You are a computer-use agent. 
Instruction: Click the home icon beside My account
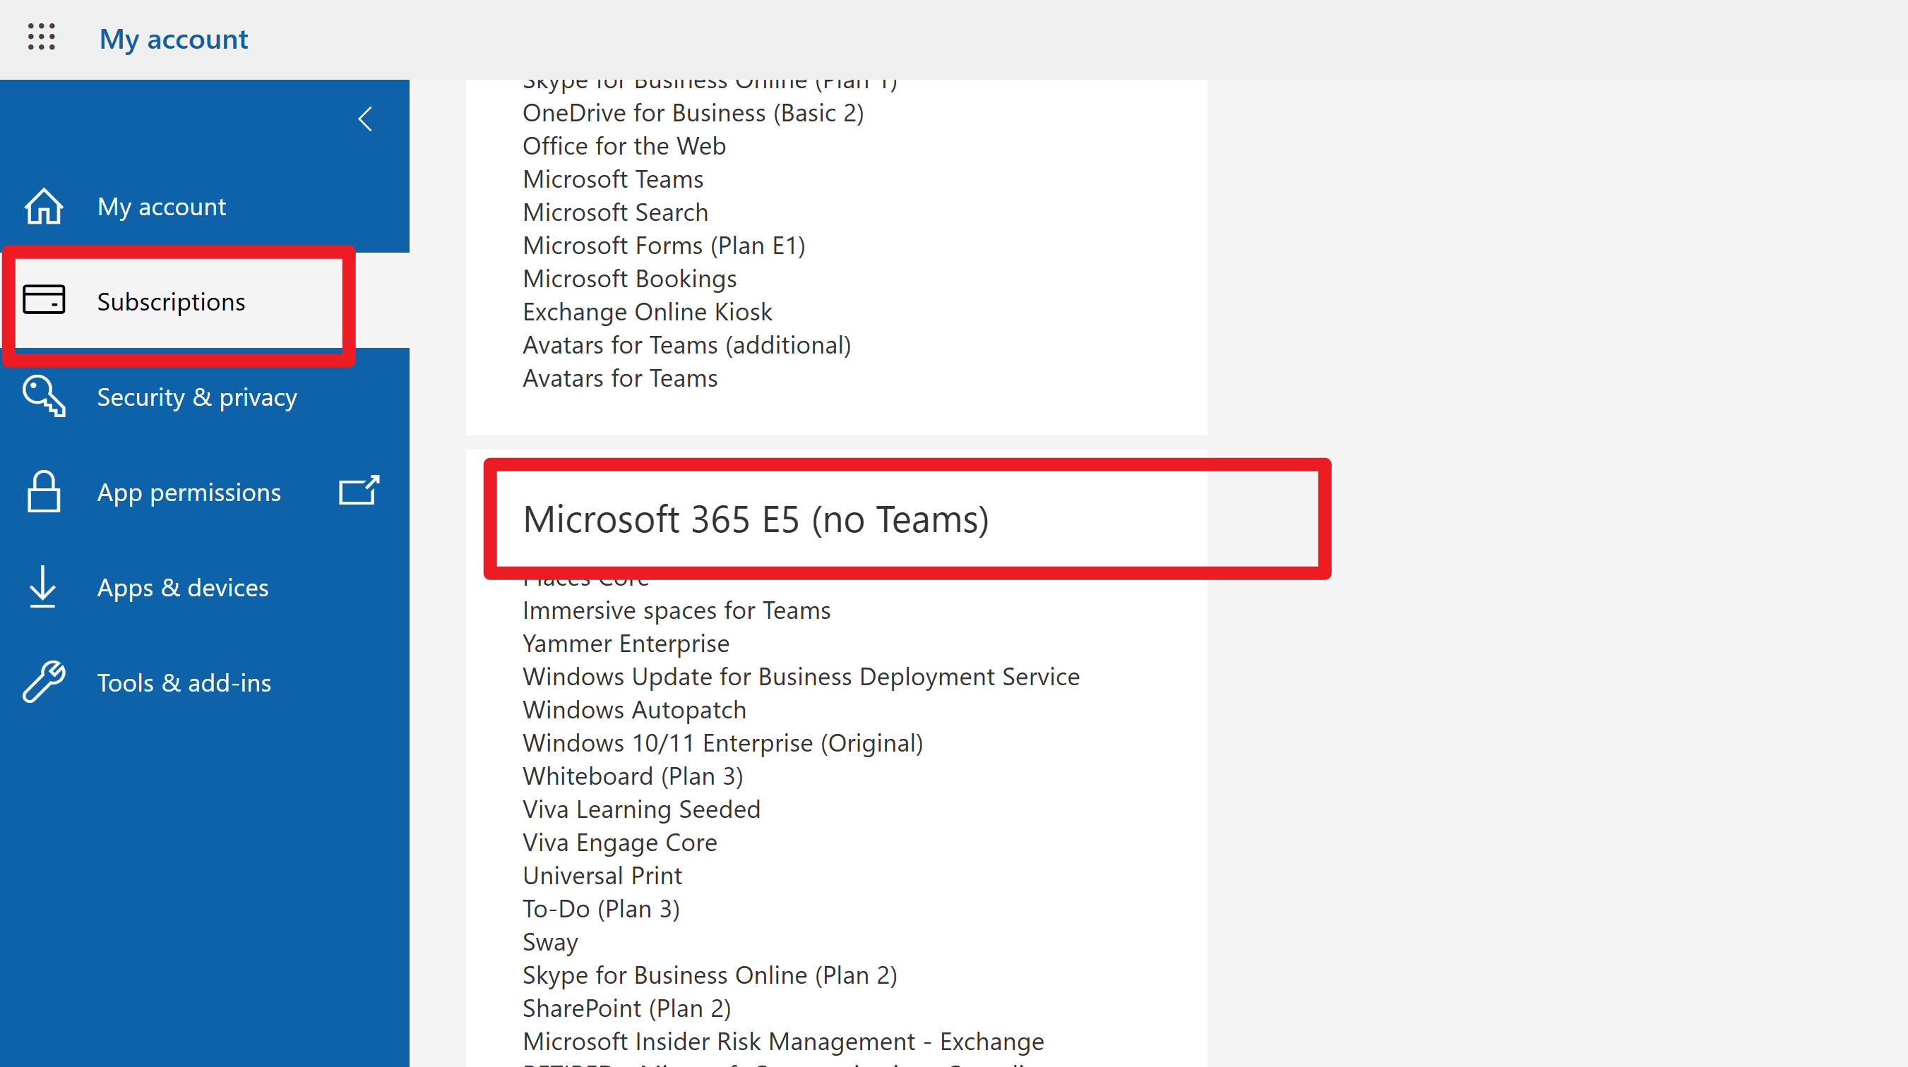point(44,206)
